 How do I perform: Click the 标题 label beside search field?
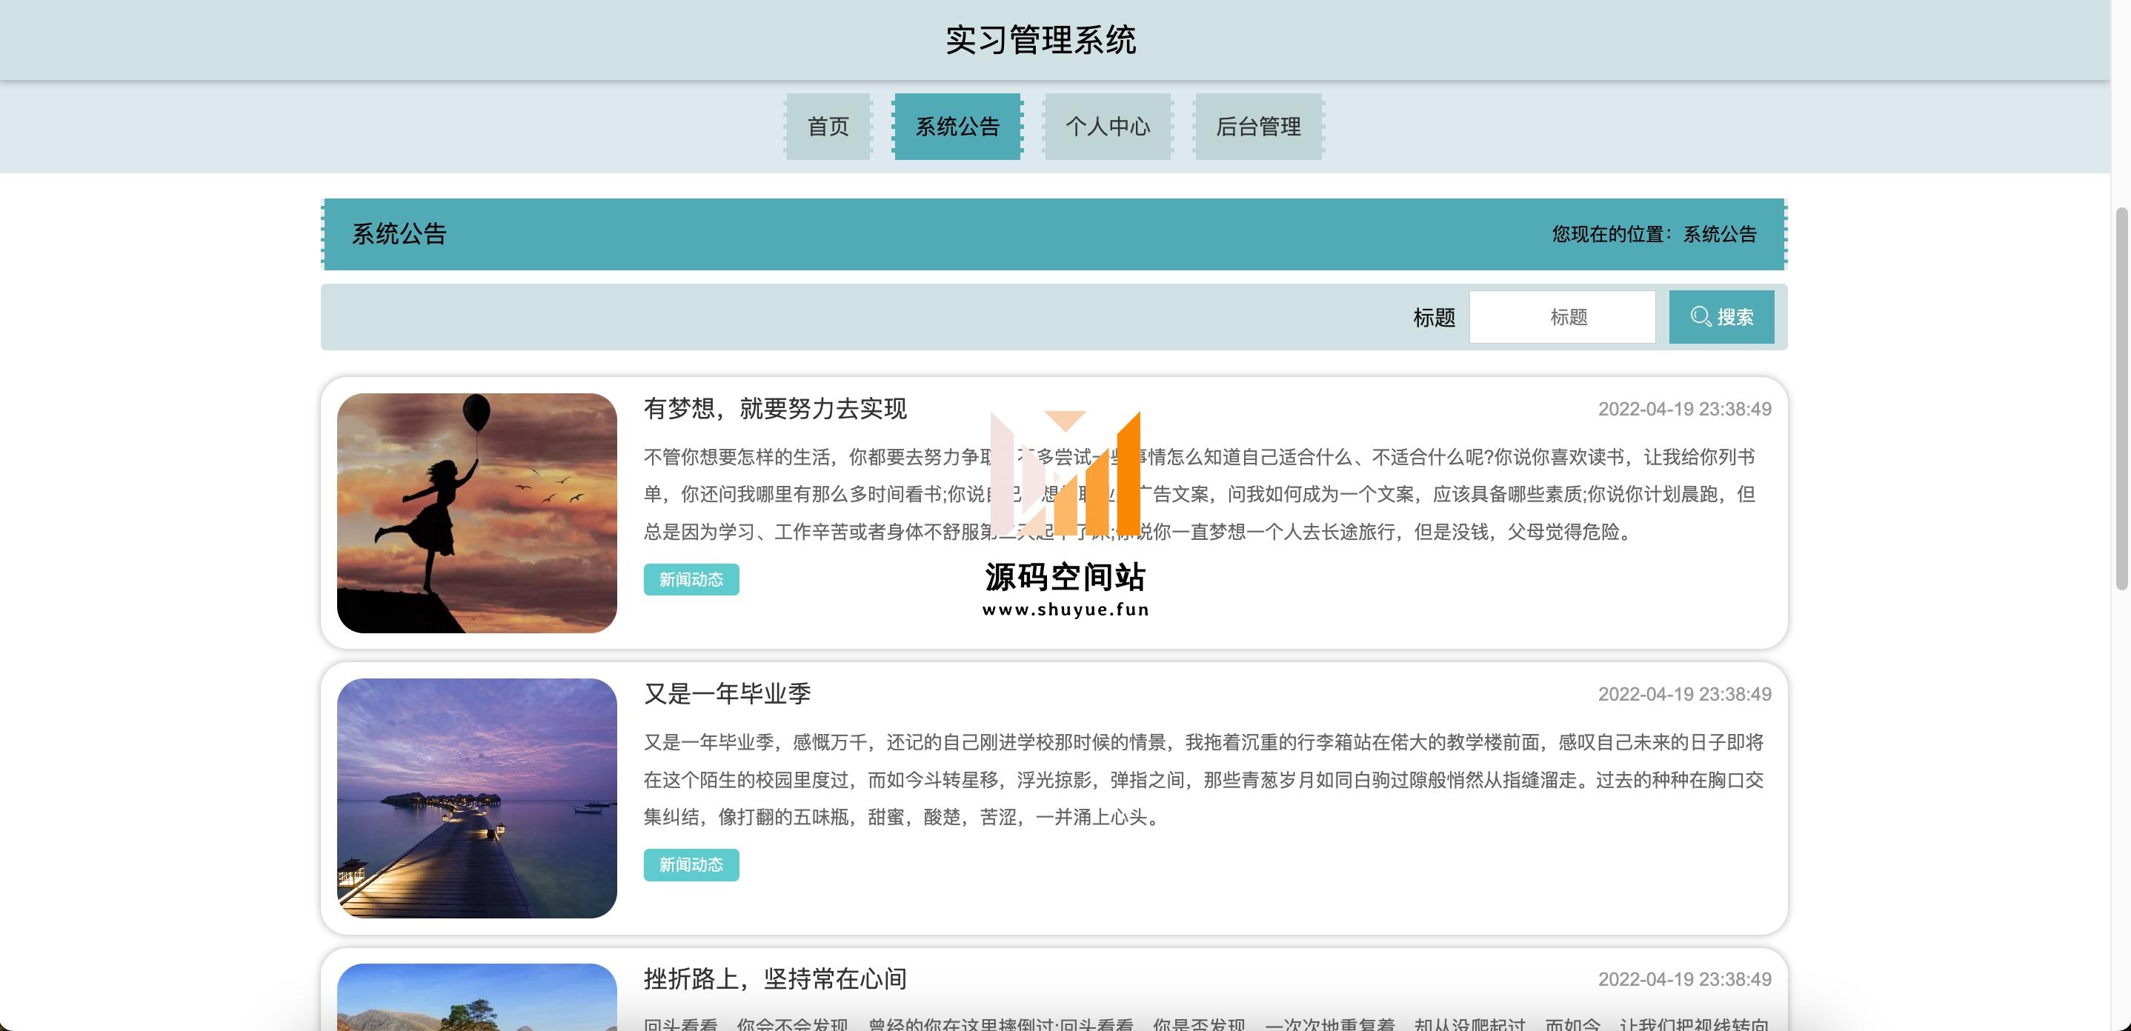pos(1434,318)
